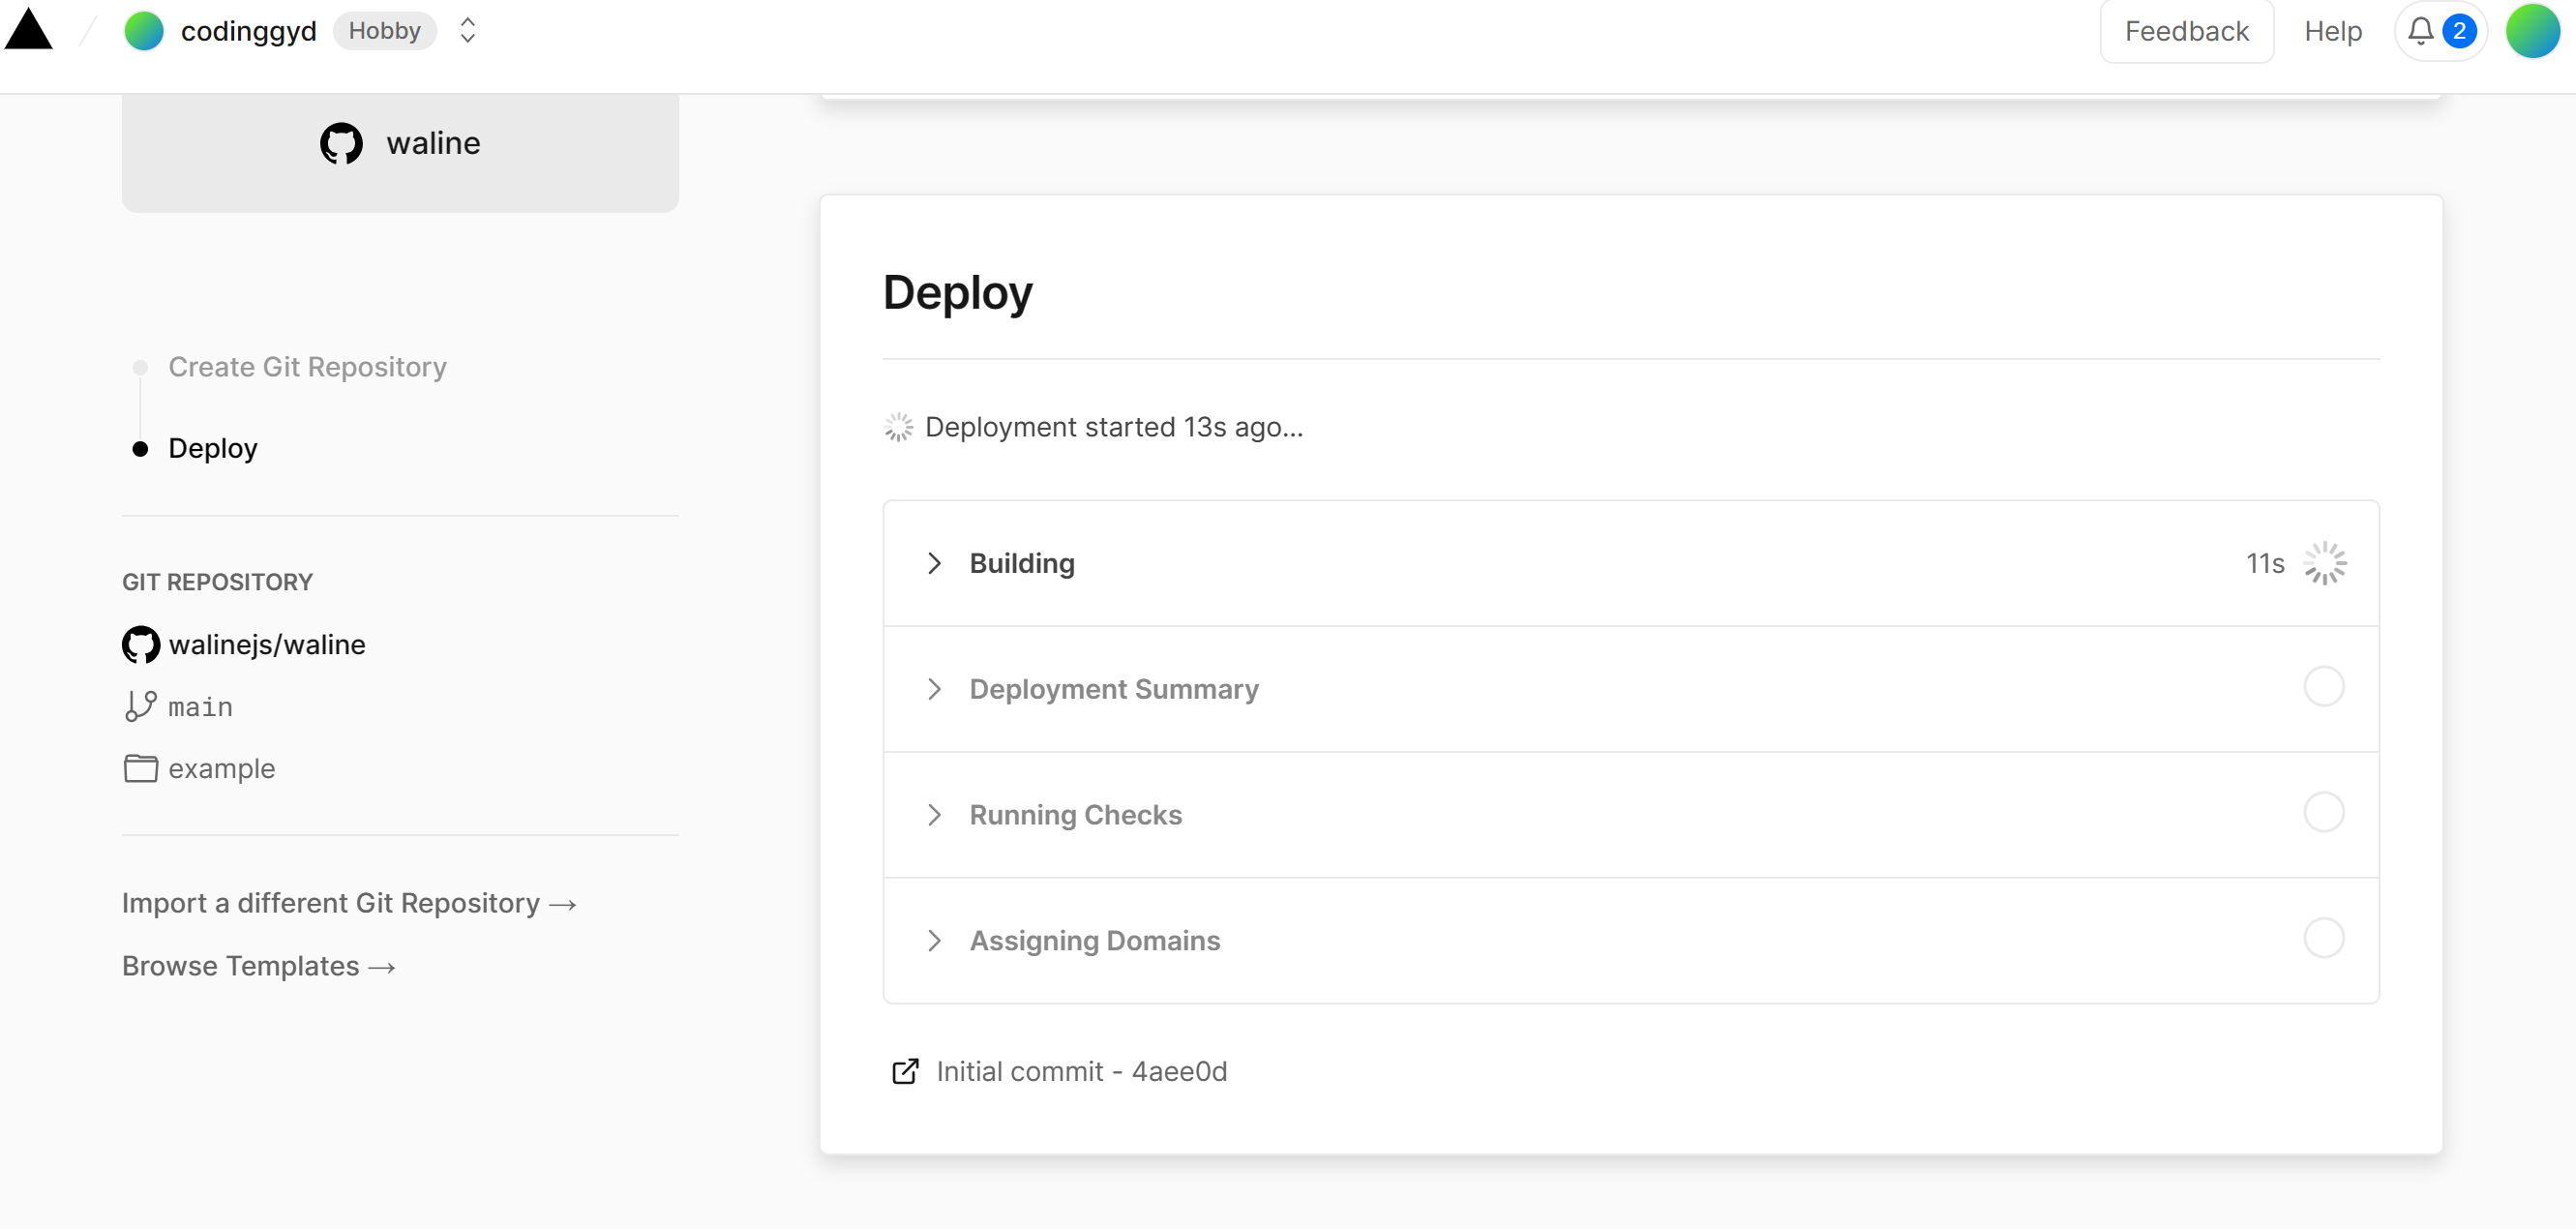Viewport: 2576px width, 1229px height.
Task: Click the Vercel triangle logo
Action: point(28,30)
